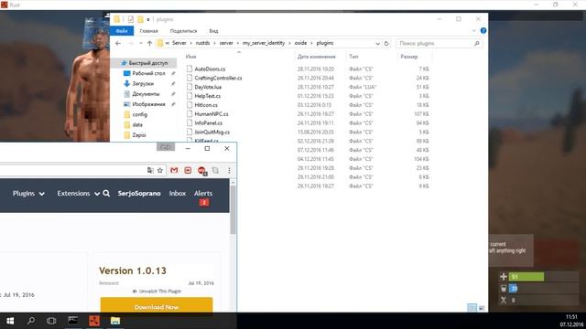Open the recent locations dropdown arrow

[x=140, y=43]
